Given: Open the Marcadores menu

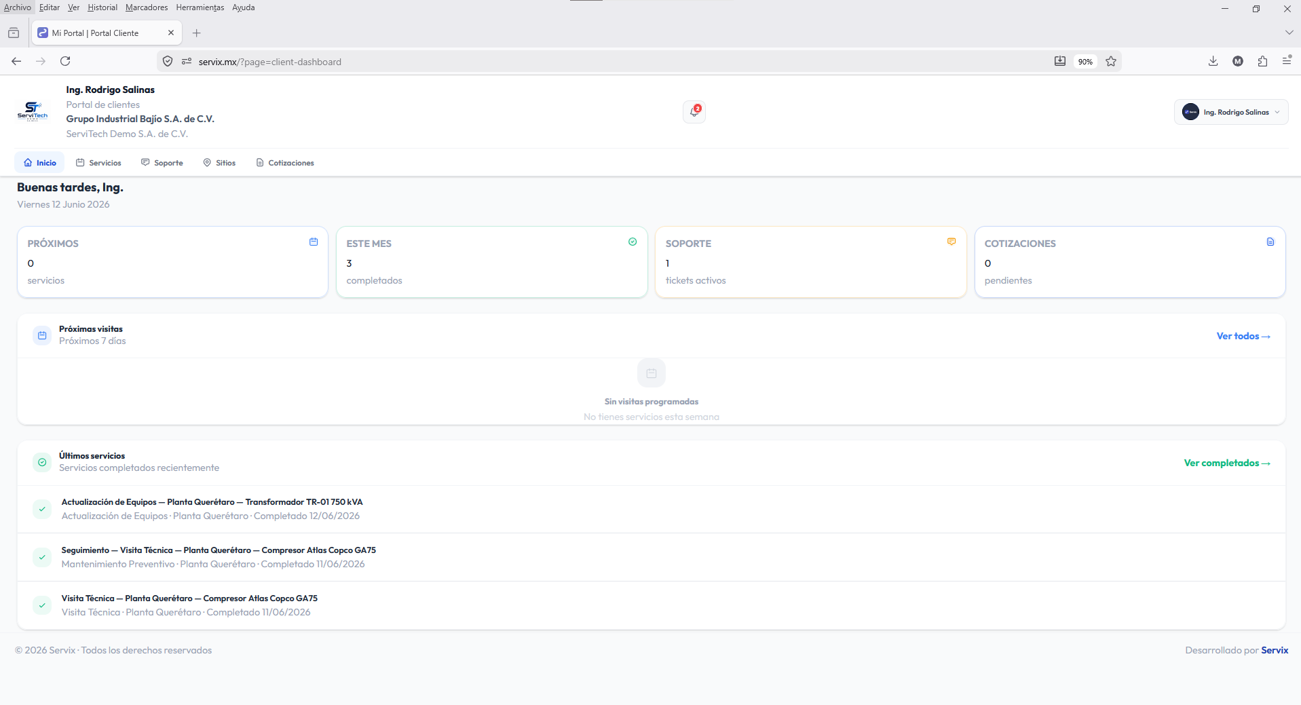Looking at the screenshot, I should (147, 7).
